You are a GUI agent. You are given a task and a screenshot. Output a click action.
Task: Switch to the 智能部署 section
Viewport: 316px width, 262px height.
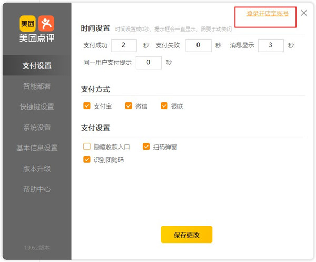coord(37,86)
